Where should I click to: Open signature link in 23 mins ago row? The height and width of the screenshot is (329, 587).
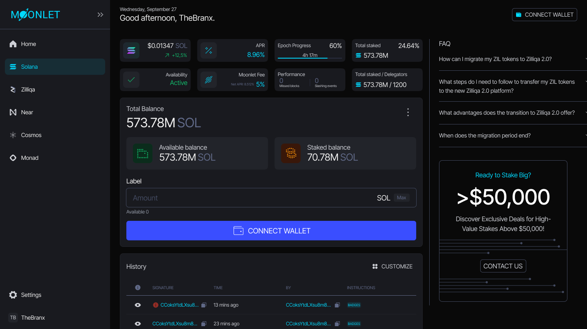(175, 324)
